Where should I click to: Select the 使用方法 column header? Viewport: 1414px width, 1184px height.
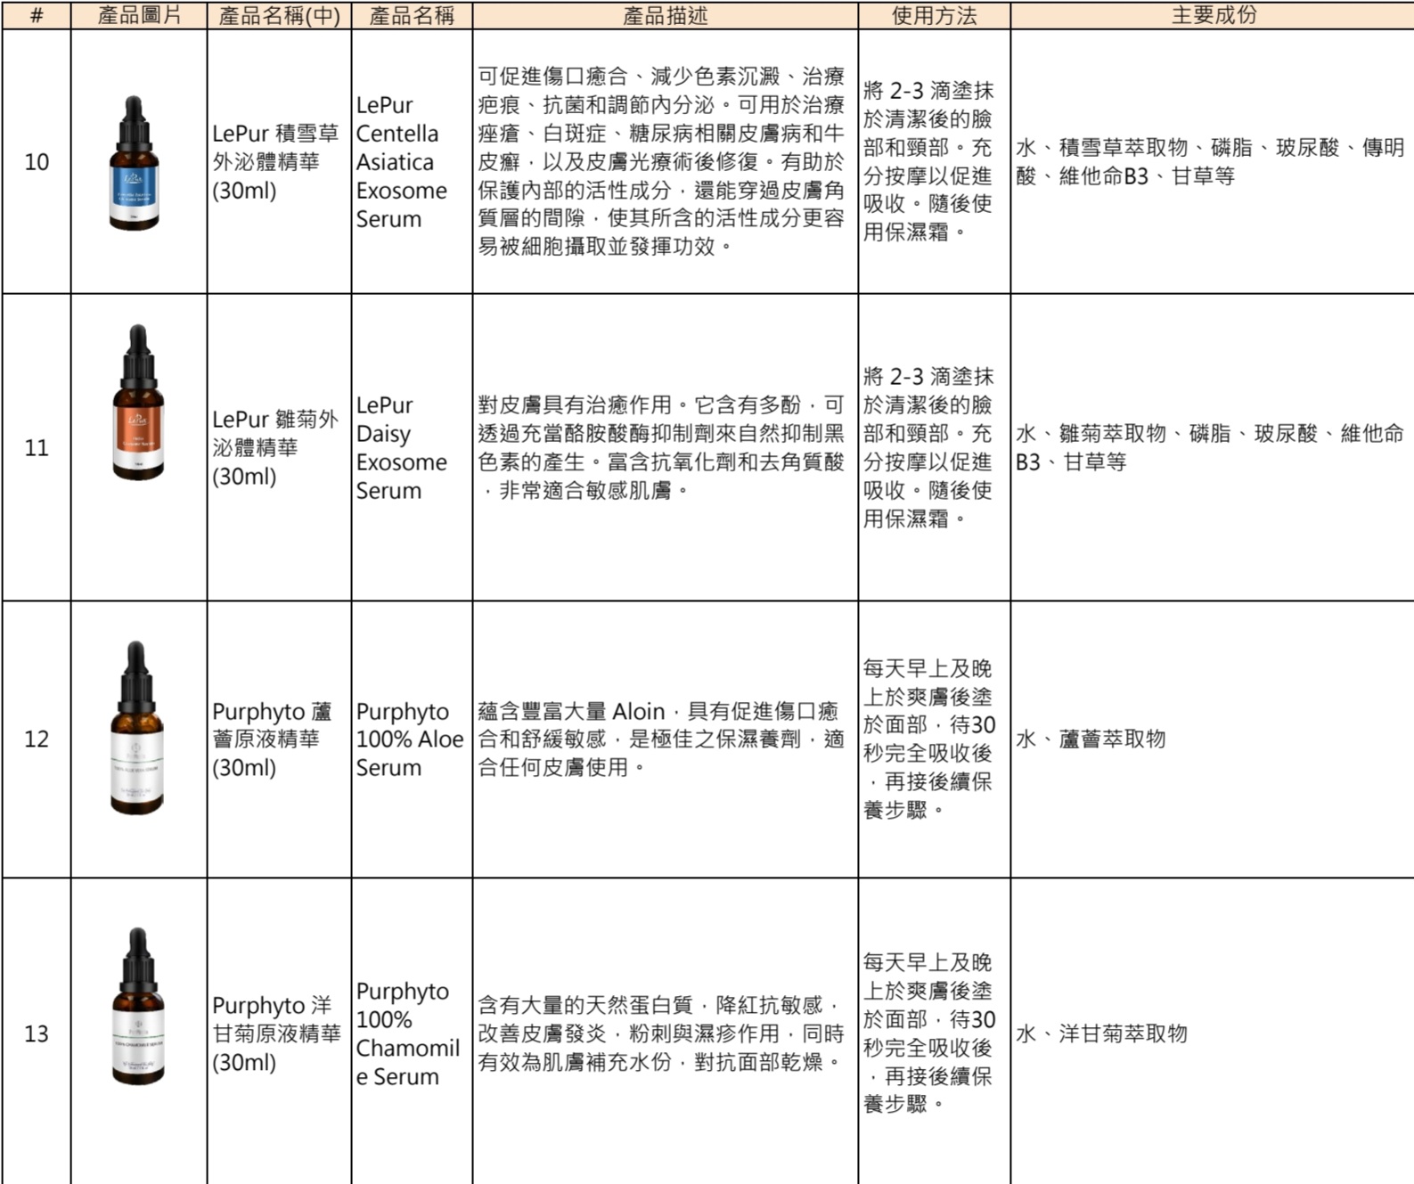click(934, 15)
